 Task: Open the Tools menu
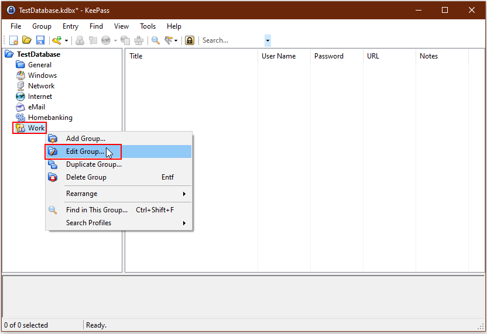148,26
